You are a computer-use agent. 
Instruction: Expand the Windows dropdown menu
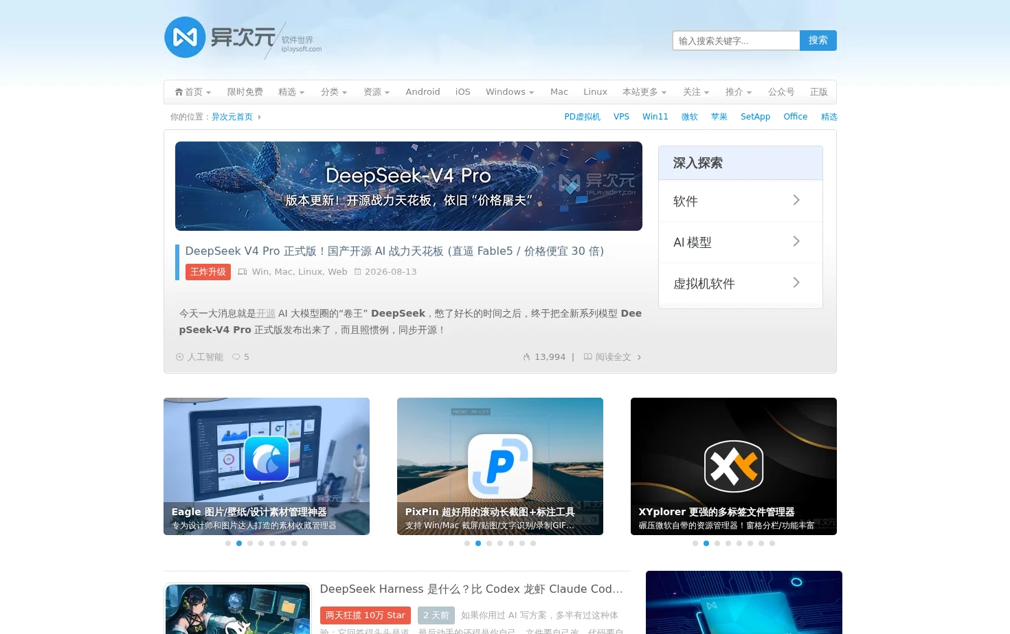[510, 92]
